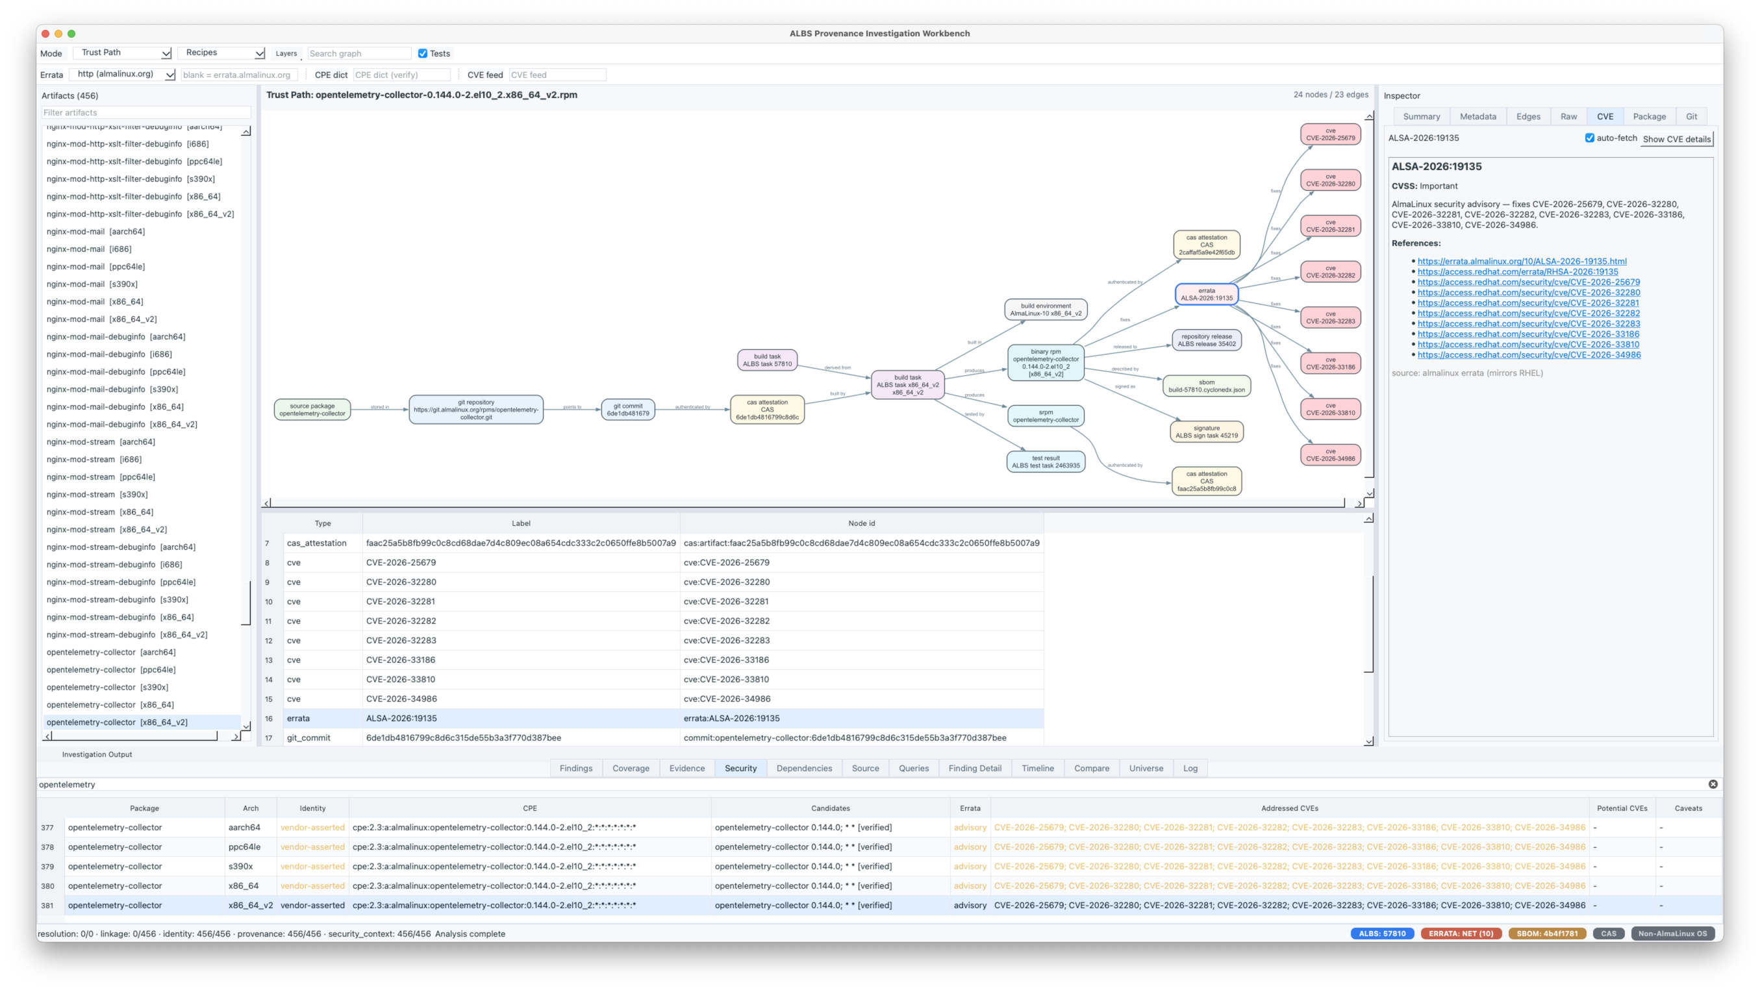Click the CVE feed input field

(x=557, y=75)
